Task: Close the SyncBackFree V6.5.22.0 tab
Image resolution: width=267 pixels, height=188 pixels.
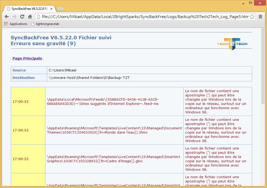Action: tap(51, 9)
